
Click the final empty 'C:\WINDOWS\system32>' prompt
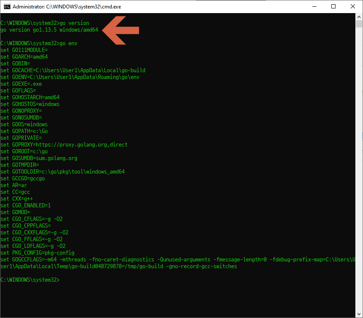pos(30,280)
